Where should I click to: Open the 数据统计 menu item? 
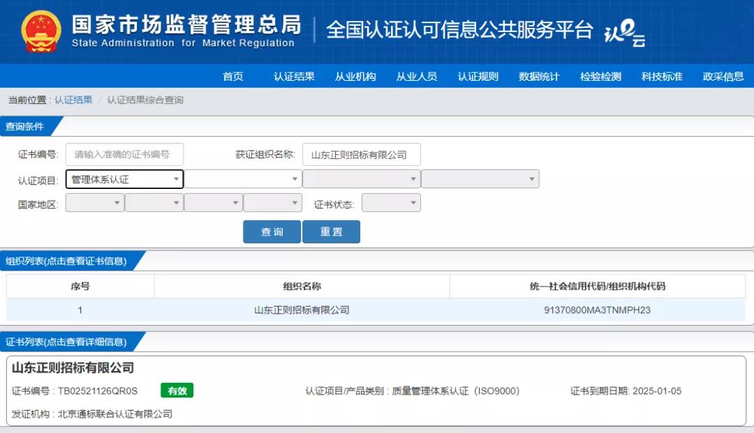[x=539, y=77]
